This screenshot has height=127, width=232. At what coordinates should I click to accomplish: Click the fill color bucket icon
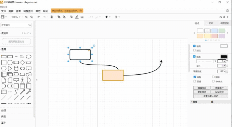tap(72, 17)
